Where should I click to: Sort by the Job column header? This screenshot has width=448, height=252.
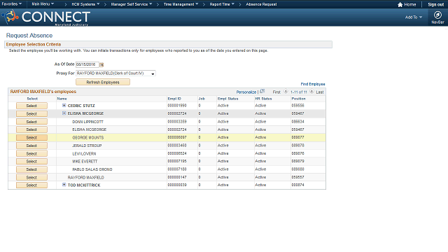(x=202, y=99)
